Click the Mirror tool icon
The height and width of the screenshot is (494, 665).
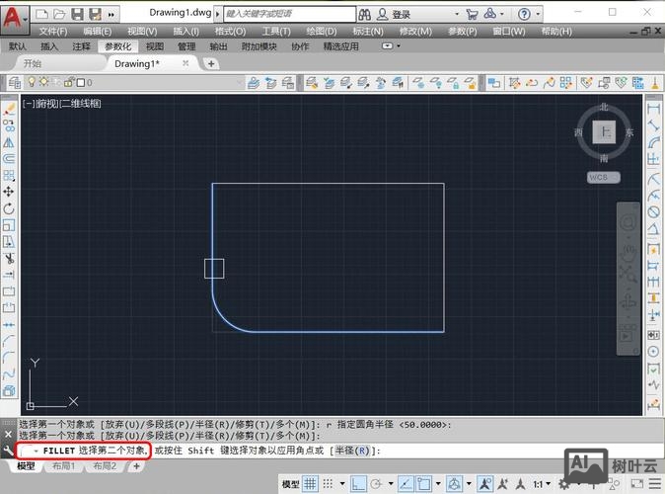click(8, 140)
